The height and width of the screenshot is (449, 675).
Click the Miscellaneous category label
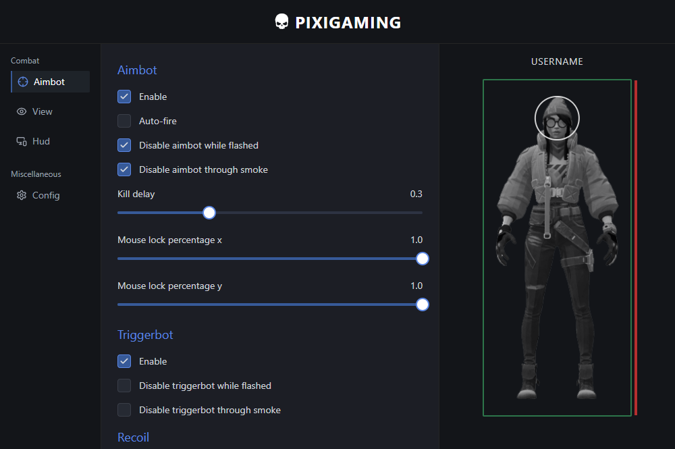click(x=36, y=174)
